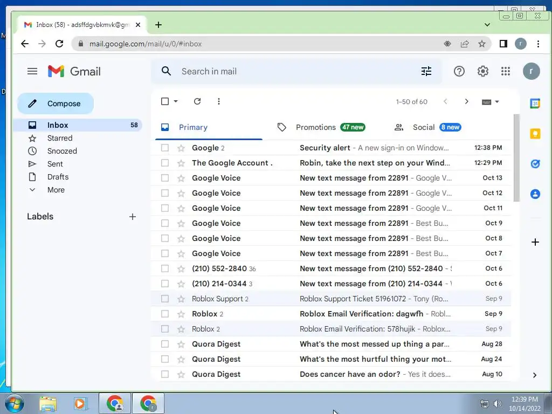Check the (210) 552-2840 email checkbox
The height and width of the screenshot is (414, 552).
[x=165, y=268]
